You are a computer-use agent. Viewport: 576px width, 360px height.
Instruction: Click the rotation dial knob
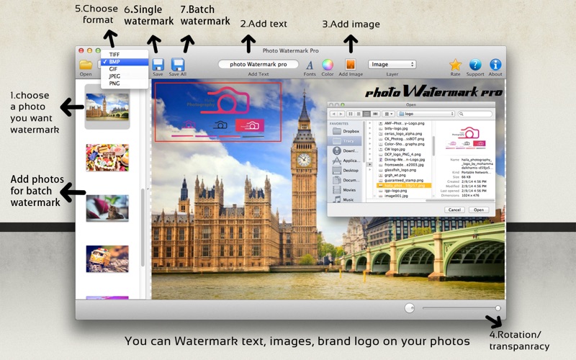(x=410, y=308)
